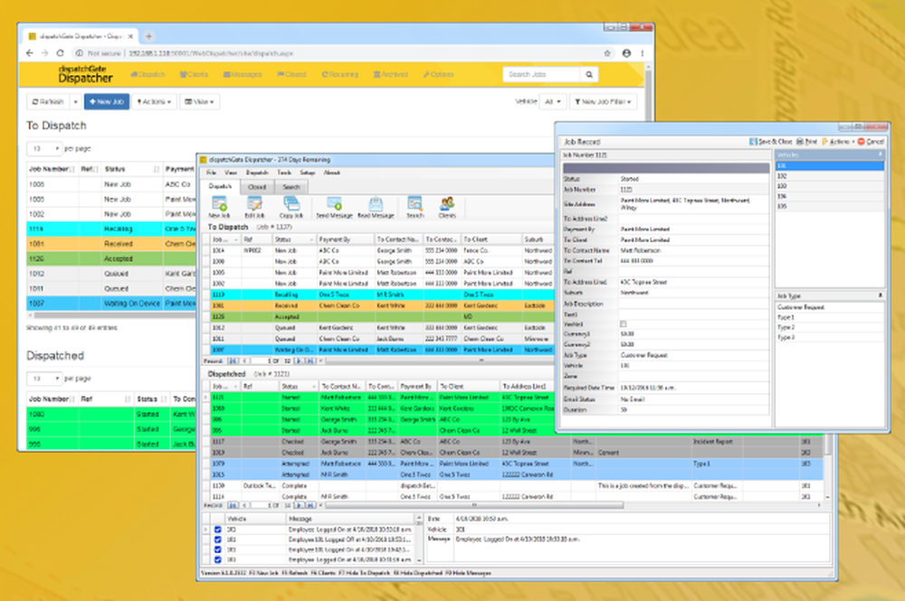Open Messages in the web navigation bar
This screenshot has width=905, height=601.
point(243,74)
